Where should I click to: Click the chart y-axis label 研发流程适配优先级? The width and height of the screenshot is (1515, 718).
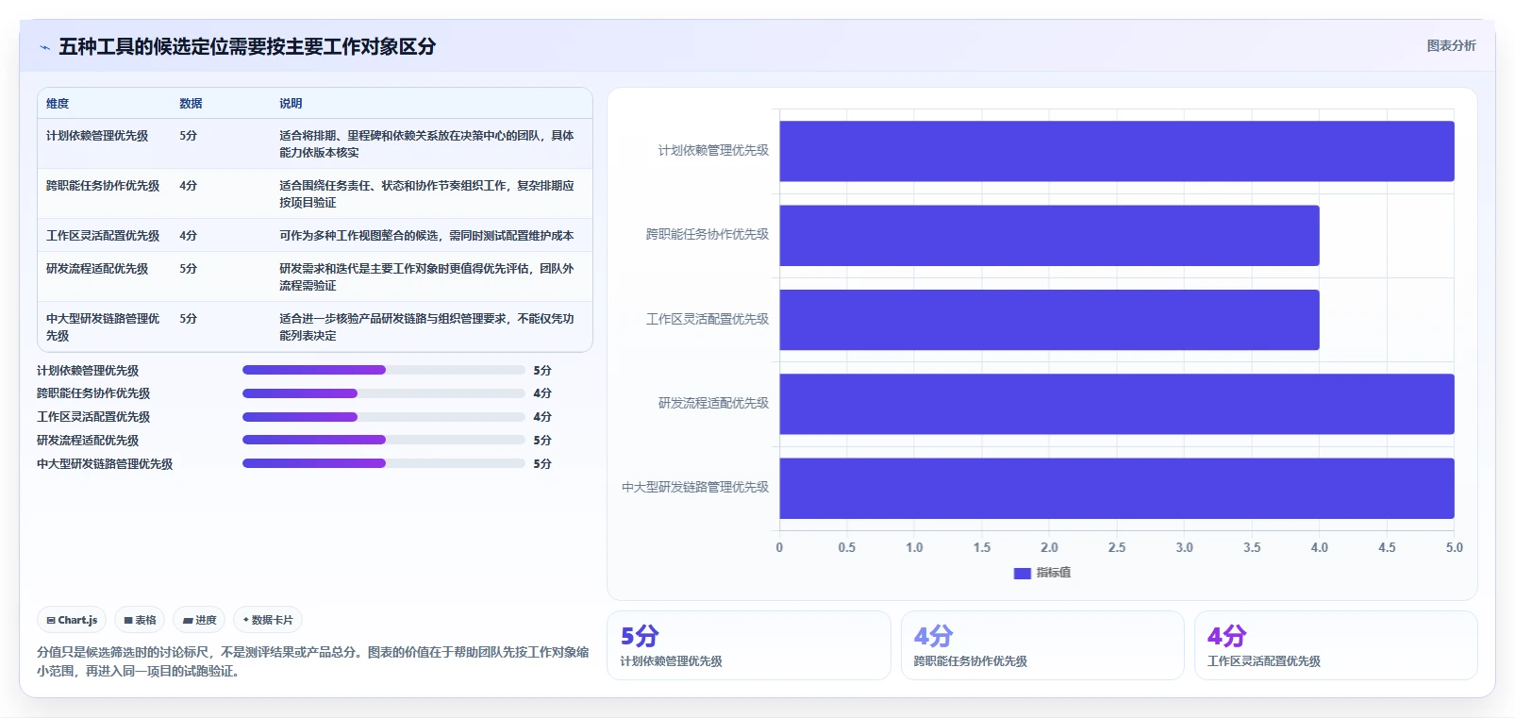[x=713, y=404]
